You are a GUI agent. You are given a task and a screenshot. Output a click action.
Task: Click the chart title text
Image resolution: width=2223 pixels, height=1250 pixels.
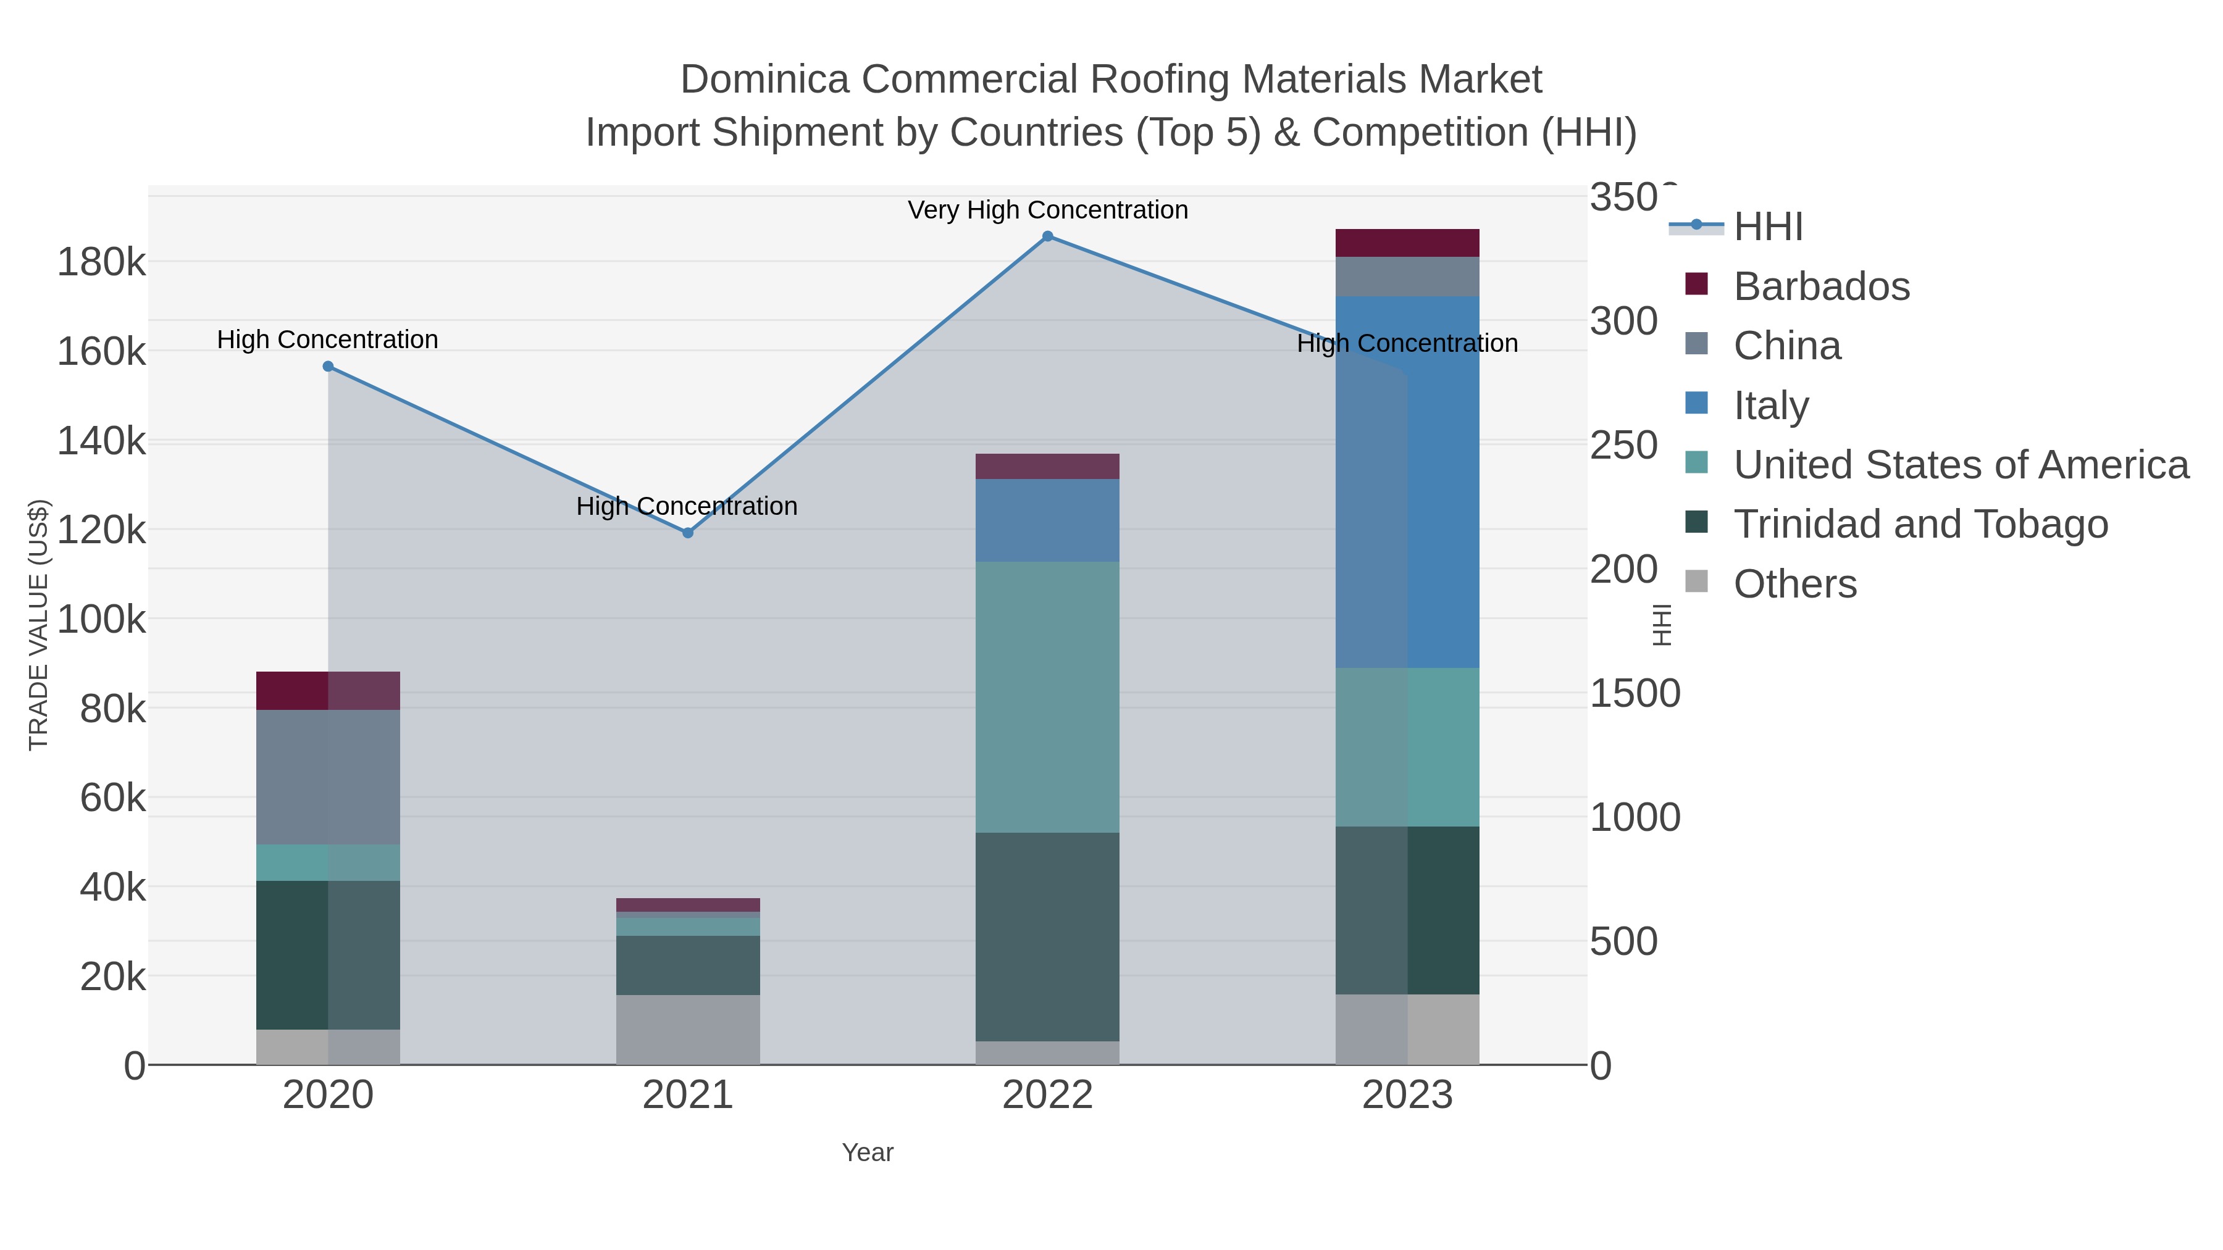click(x=1111, y=105)
